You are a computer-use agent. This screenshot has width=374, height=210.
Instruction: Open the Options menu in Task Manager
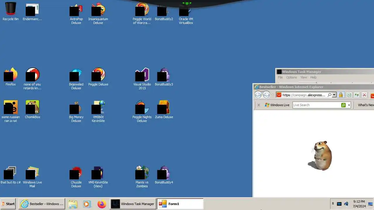pos(291,77)
